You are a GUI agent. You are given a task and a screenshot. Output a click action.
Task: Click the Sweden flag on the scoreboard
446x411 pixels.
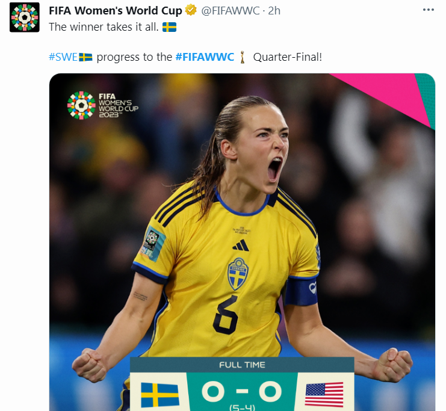pos(160,395)
